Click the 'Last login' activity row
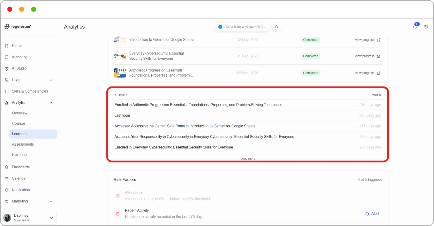The image size is (434, 226). point(248,116)
